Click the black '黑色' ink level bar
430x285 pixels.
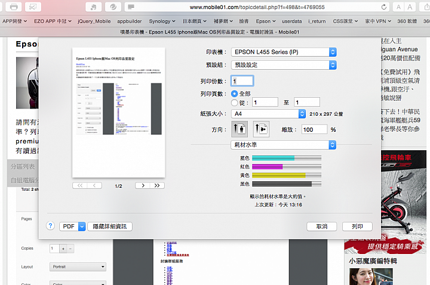coord(287,184)
